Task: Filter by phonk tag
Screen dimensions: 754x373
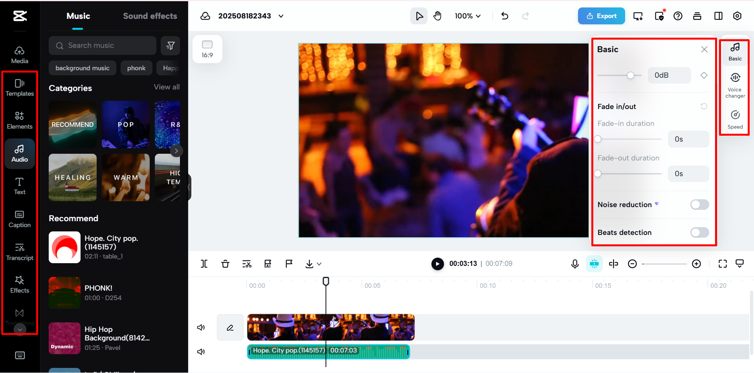Action: (136, 68)
